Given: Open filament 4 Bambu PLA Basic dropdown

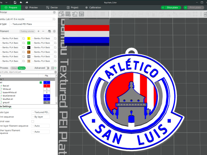Looking at the screenshot, I should (42, 43).
